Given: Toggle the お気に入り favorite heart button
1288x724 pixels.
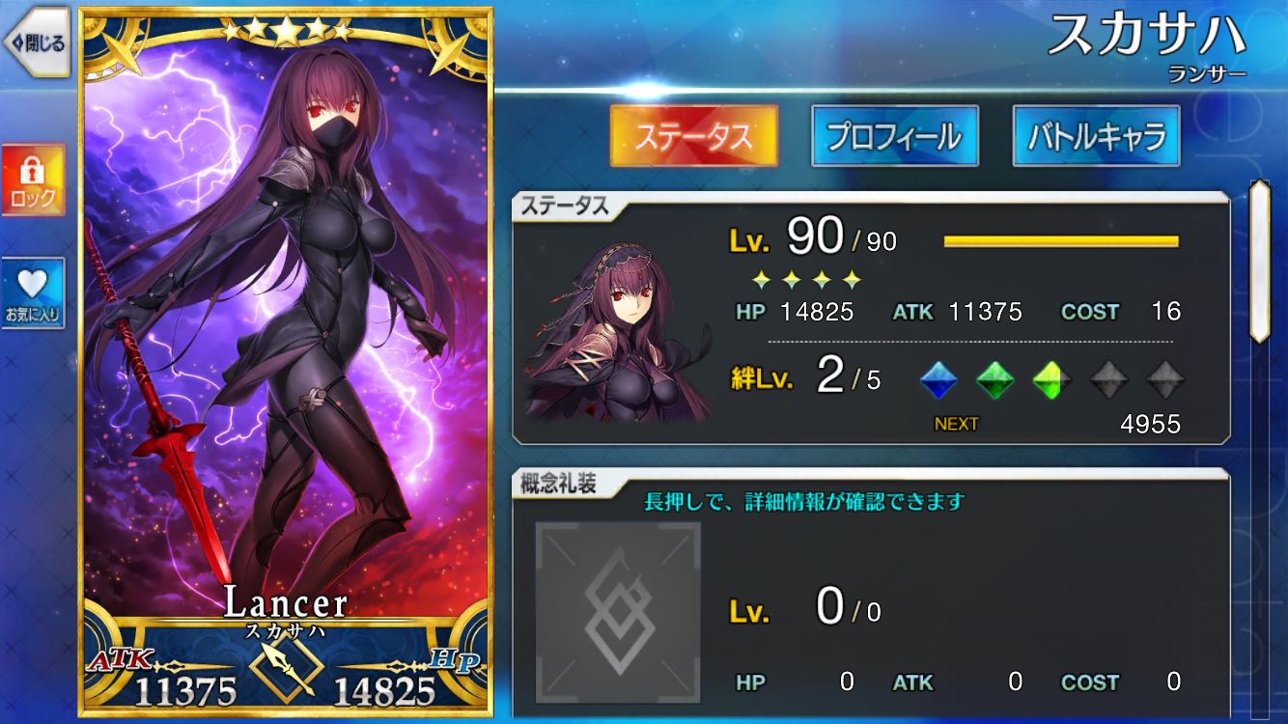Looking at the screenshot, I should coord(34,293).
